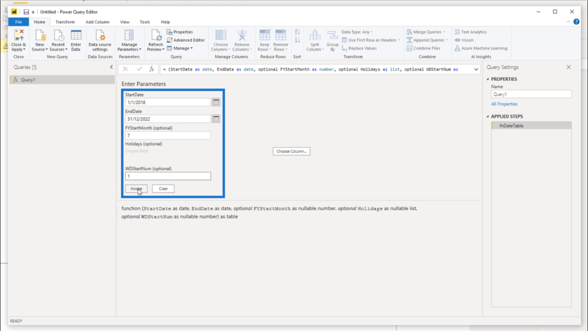This screenshot has height=331, width=588.
Task: Click the StartDate input field
Action: (168, 102)
